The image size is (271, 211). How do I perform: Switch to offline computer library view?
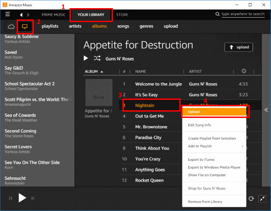click(x=25, y=26)
